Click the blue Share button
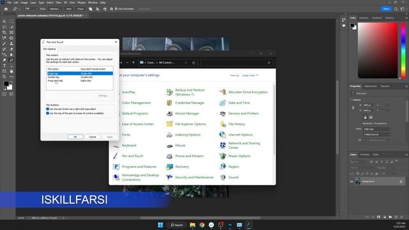This screenshot has height=230, width=409. coord(386,9)
